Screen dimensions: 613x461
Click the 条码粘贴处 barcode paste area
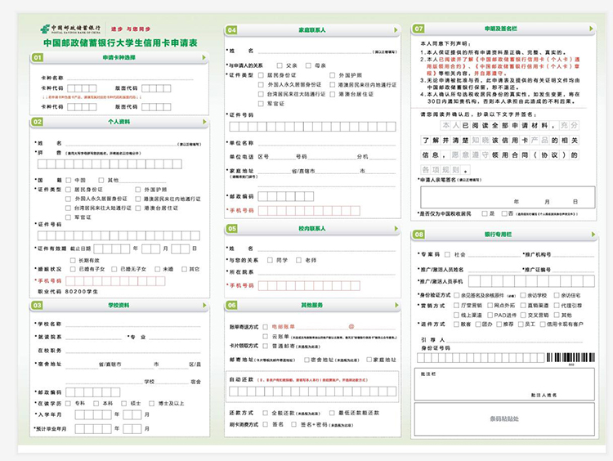[x=504, y=418]
